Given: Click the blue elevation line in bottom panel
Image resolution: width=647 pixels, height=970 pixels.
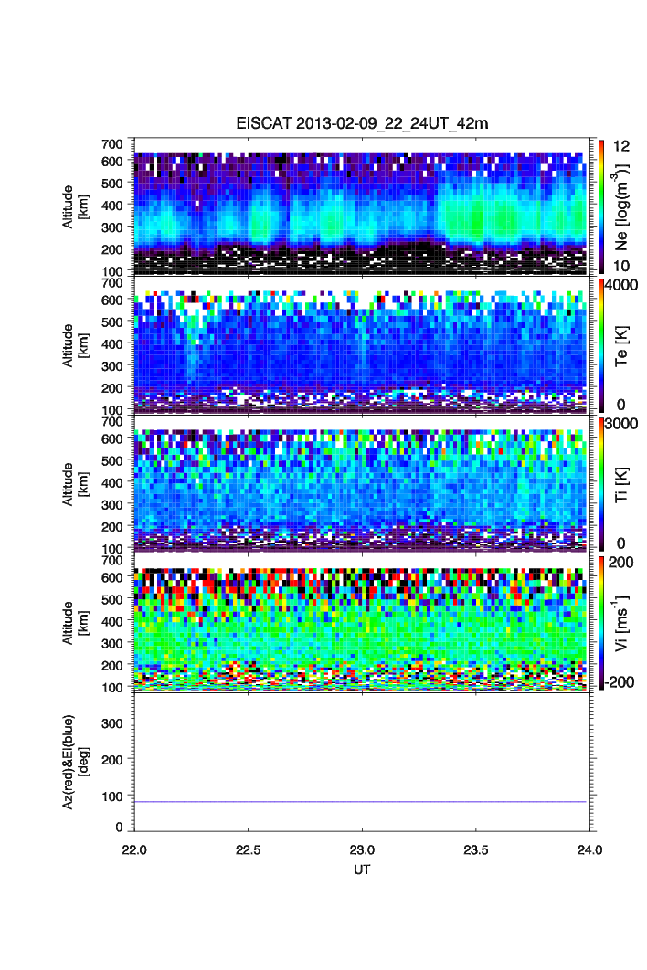Looking at the screenshot, I should pos(360,802).
